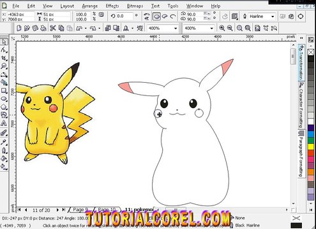Click the Copy icon
316x229 pixels.
coord(61,28)
